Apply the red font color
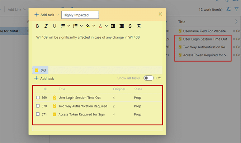 point(100,26)
